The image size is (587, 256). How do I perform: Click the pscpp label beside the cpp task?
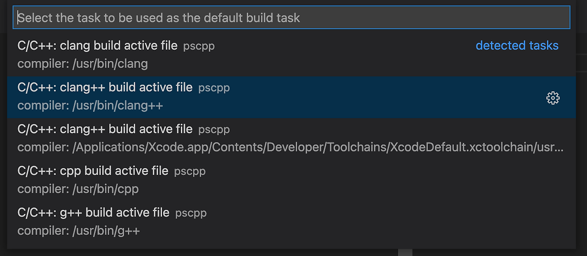coord(190,171)
